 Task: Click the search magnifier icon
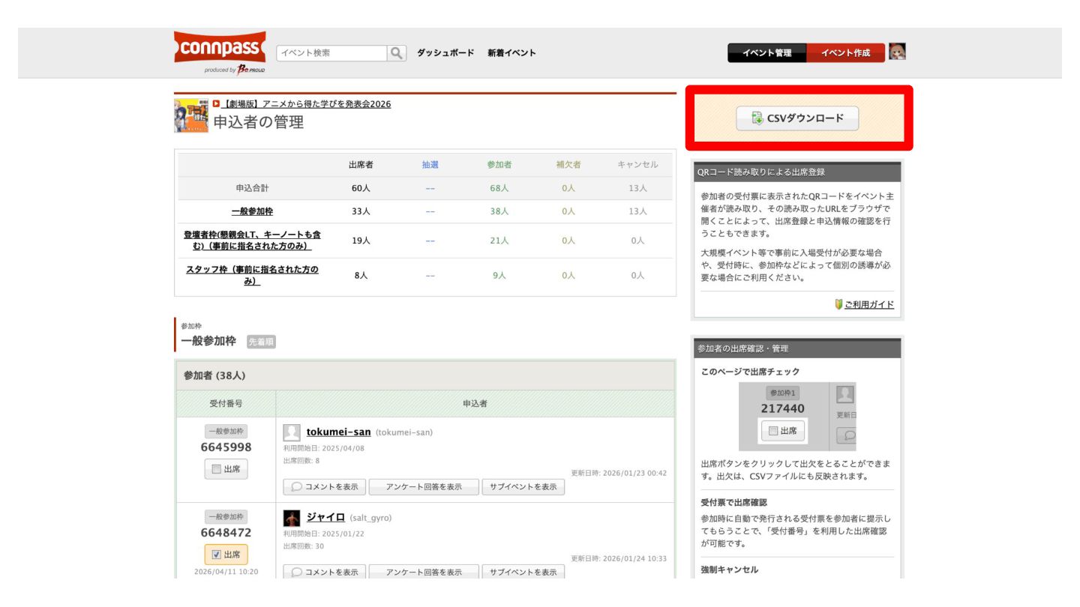click(x=397, y=53)
